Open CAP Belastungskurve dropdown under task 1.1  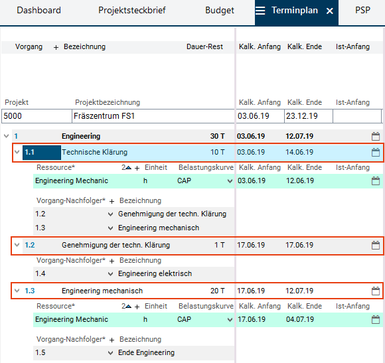point(230,181)
